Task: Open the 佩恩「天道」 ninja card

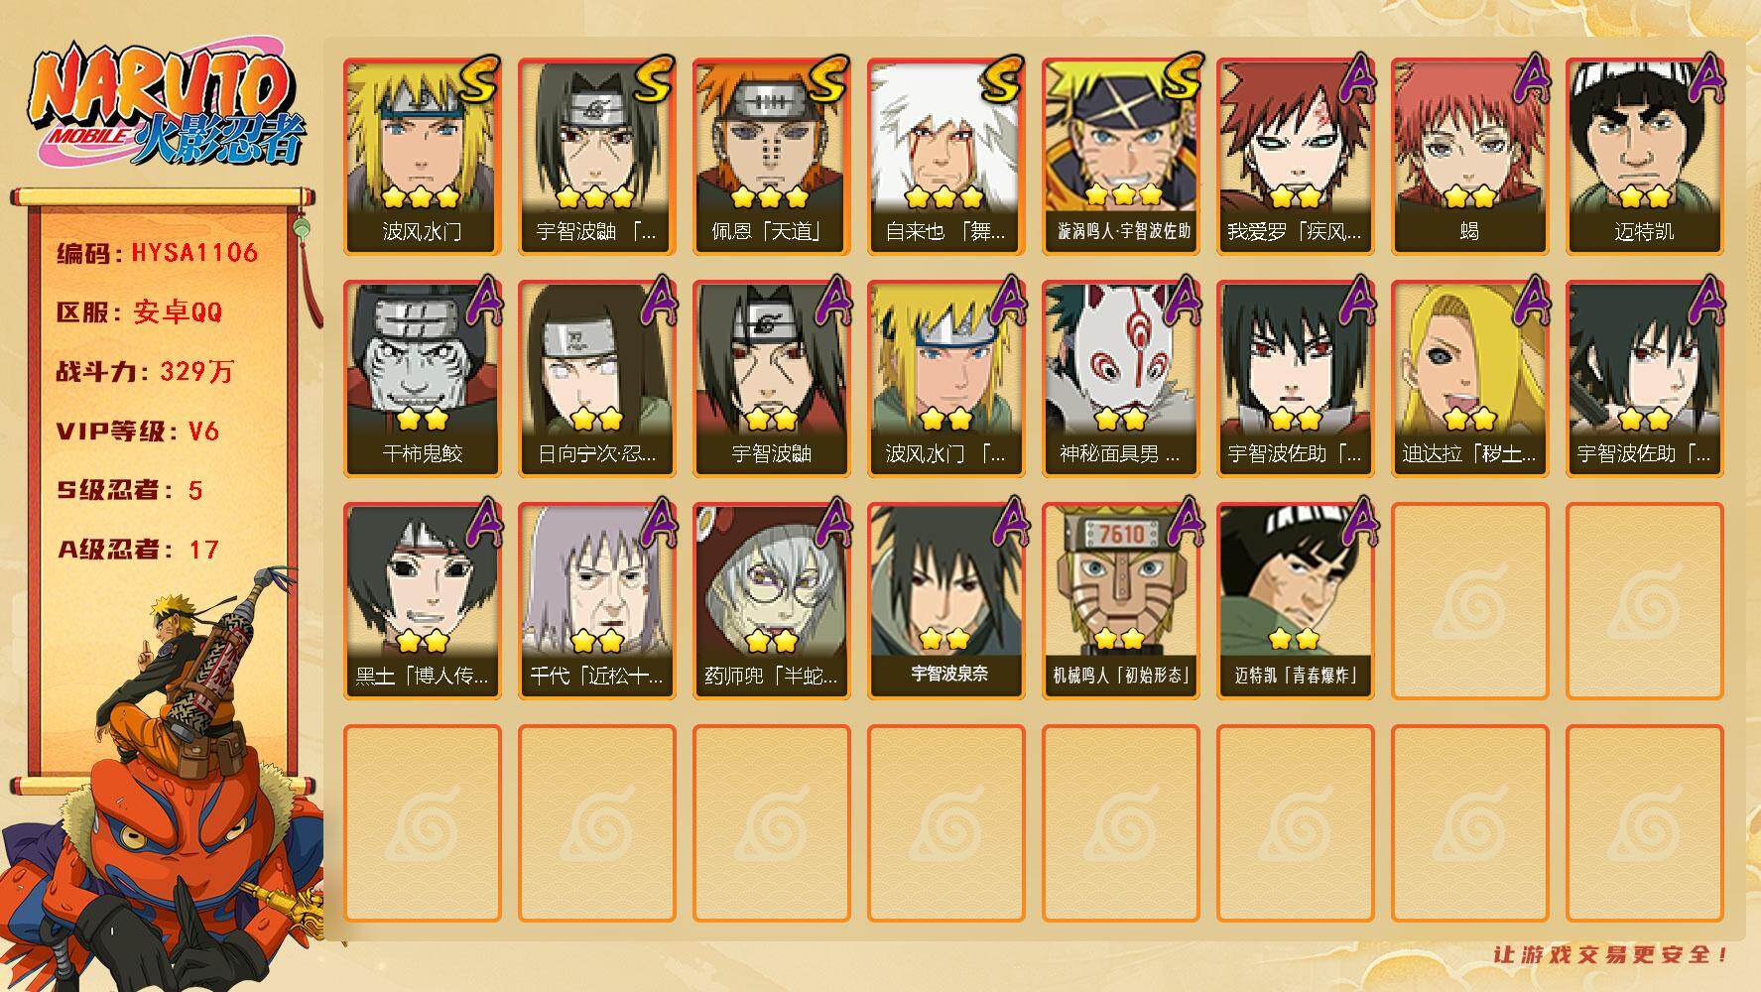Action: pos(772,157)
